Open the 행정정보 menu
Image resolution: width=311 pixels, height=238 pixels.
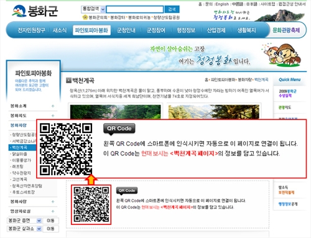186,30
